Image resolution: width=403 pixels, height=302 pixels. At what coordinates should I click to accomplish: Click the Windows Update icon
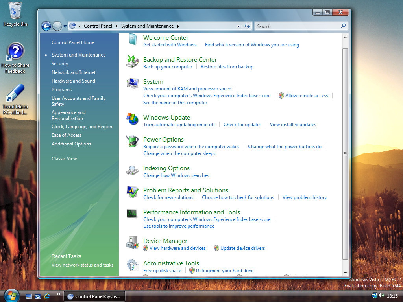tap(133, 119)
